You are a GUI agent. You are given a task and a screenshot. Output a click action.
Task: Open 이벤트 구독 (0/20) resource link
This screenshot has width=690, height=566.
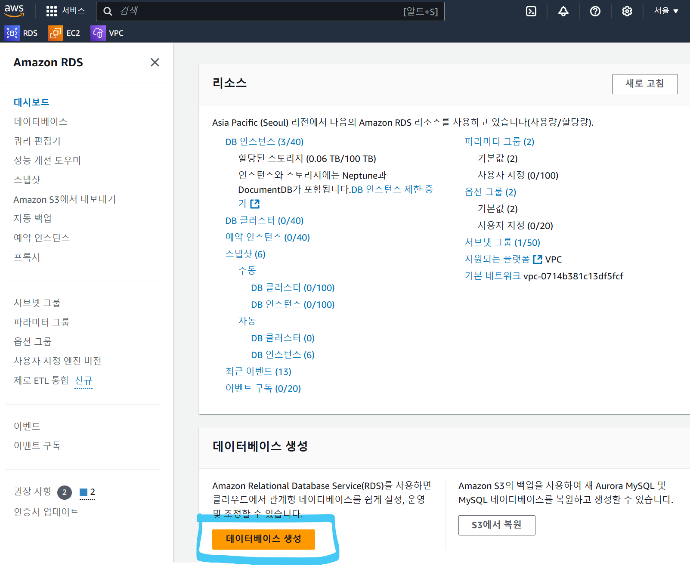click(x=263, y=388)
